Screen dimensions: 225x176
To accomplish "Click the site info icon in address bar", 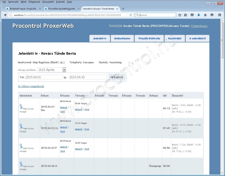I will (11, 15).
